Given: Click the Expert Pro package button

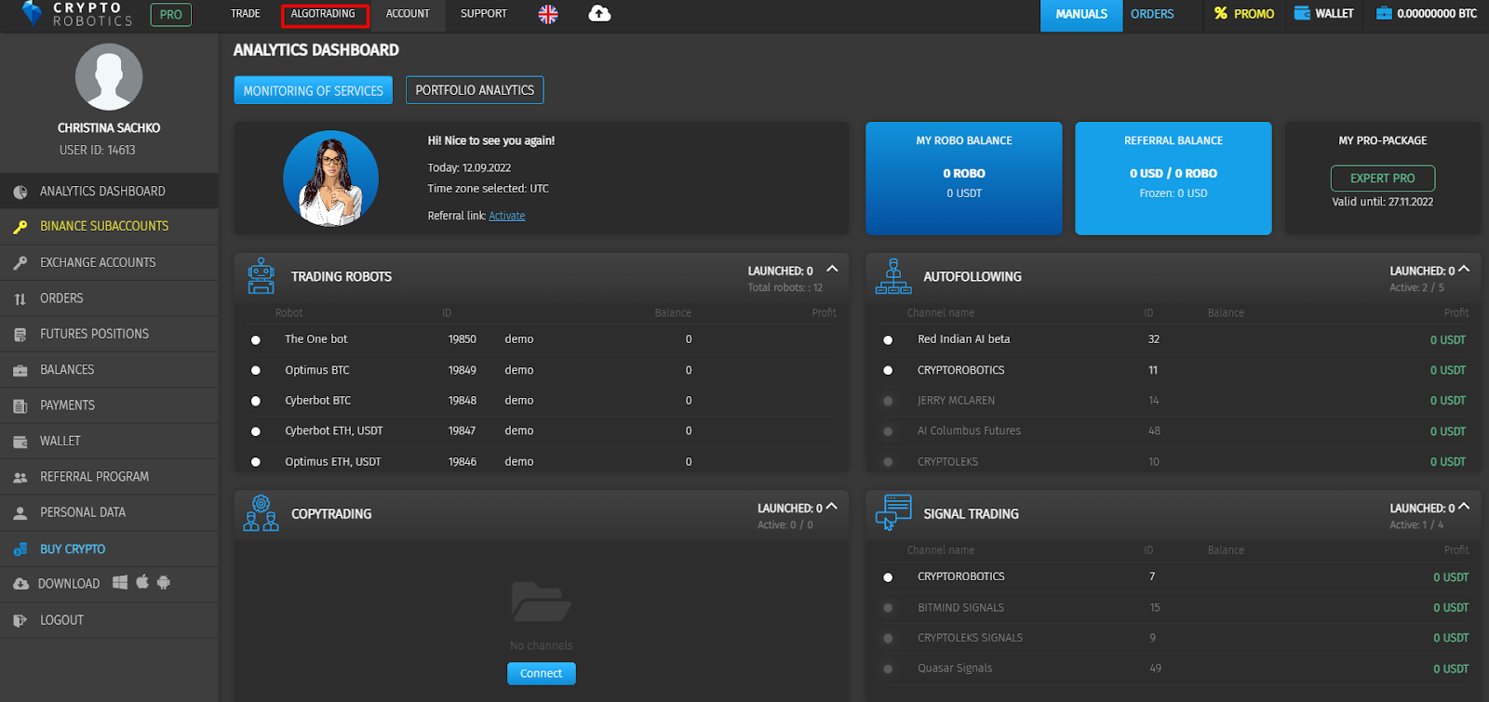Looking at the screenshot, I should pos(1383,178).
